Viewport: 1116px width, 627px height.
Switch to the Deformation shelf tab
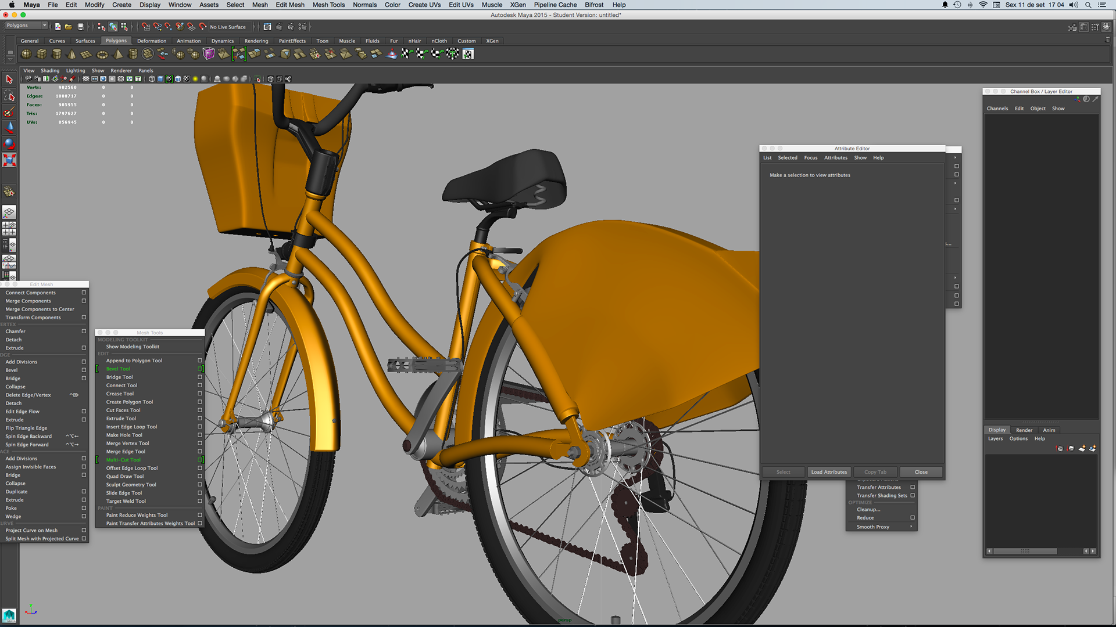[152, 41]
